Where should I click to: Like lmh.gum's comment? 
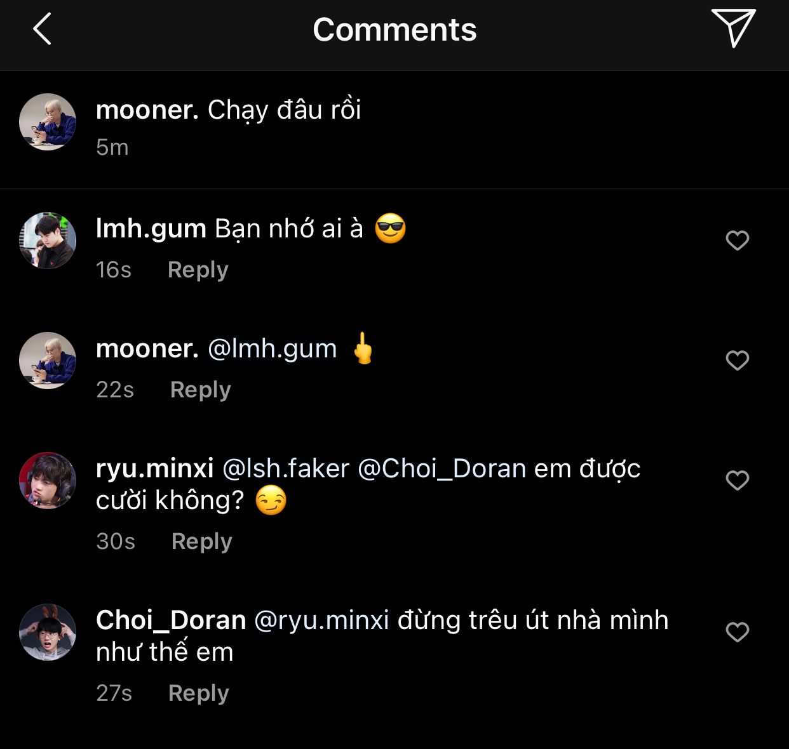coord(737,241)
